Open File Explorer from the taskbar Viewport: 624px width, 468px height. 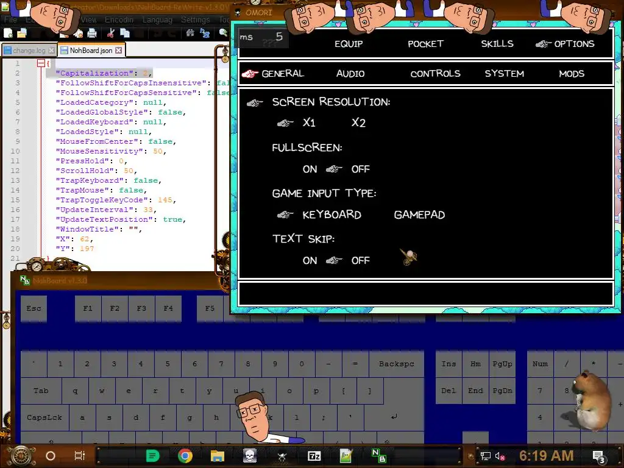(x=218, y=456)
